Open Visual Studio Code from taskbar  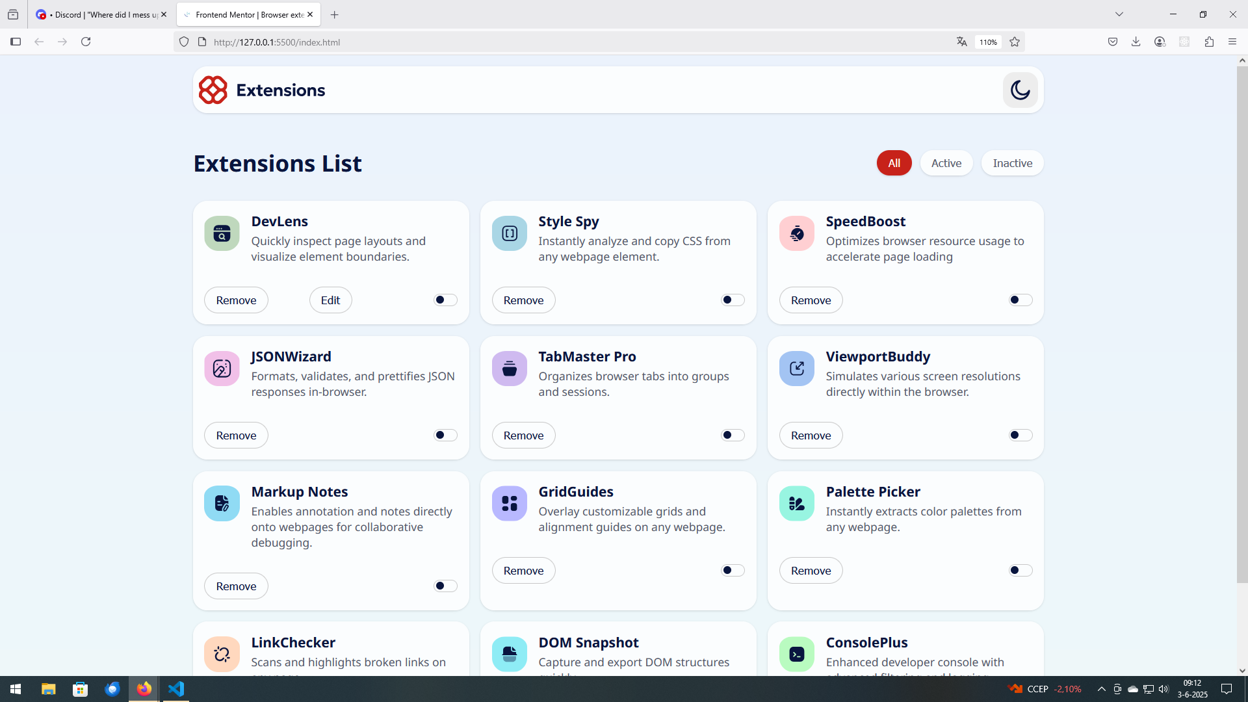[x=176, y=688]
